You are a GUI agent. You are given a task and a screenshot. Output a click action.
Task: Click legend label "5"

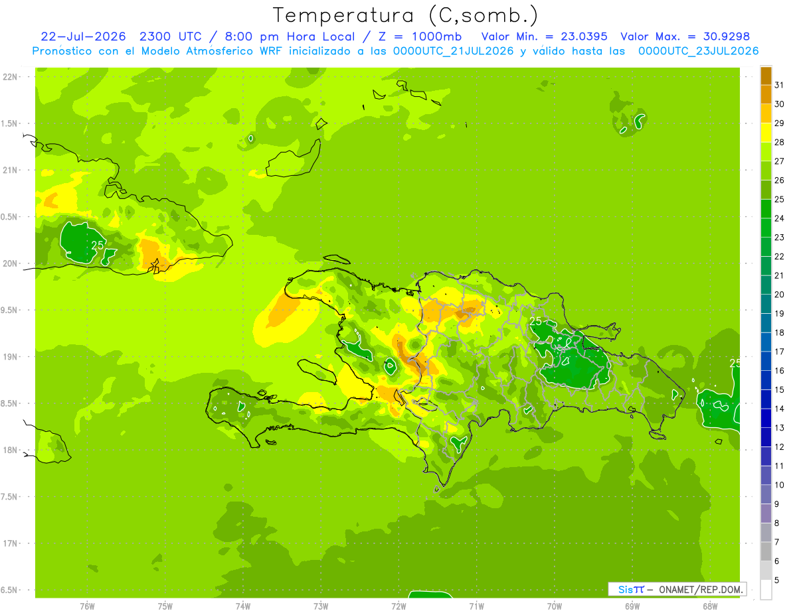(777, 581)
